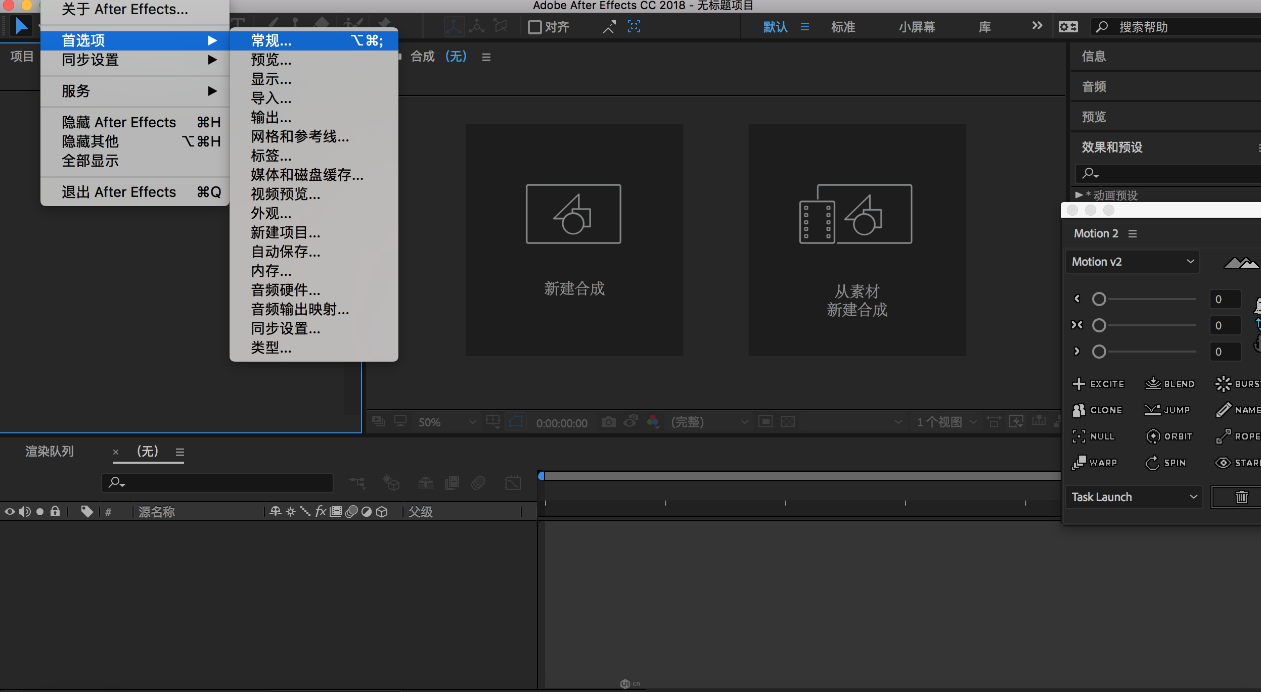Click the Motion ORBIT tool icon
This screenshot has width=1261, height=692.
[x=1152, y=436]
